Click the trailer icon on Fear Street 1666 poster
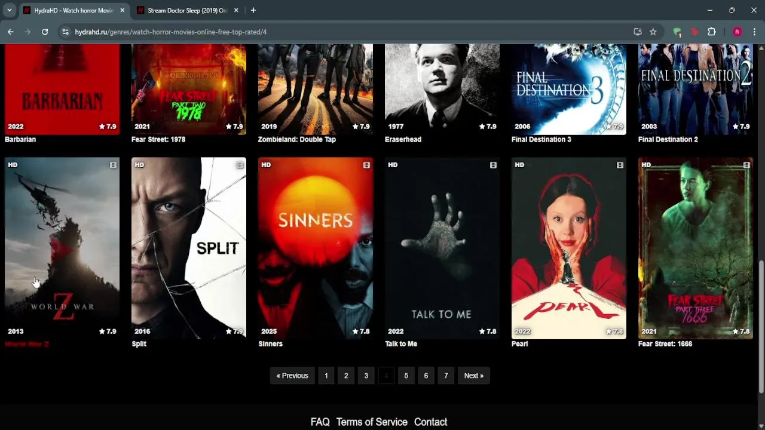765x430 pixels. click(746, 165)
